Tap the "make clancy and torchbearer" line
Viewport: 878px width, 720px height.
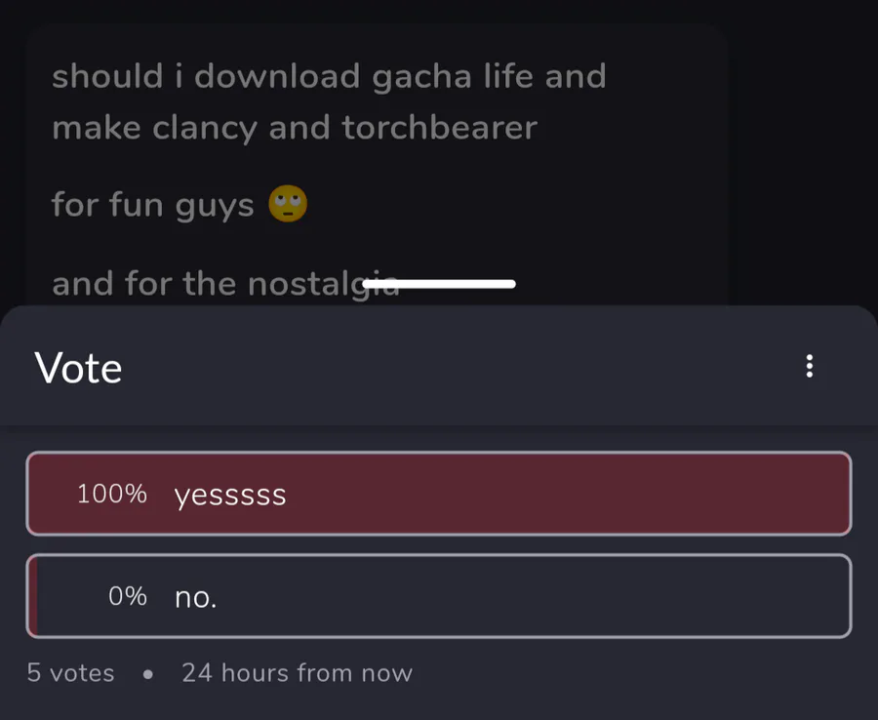pos(294,128)
